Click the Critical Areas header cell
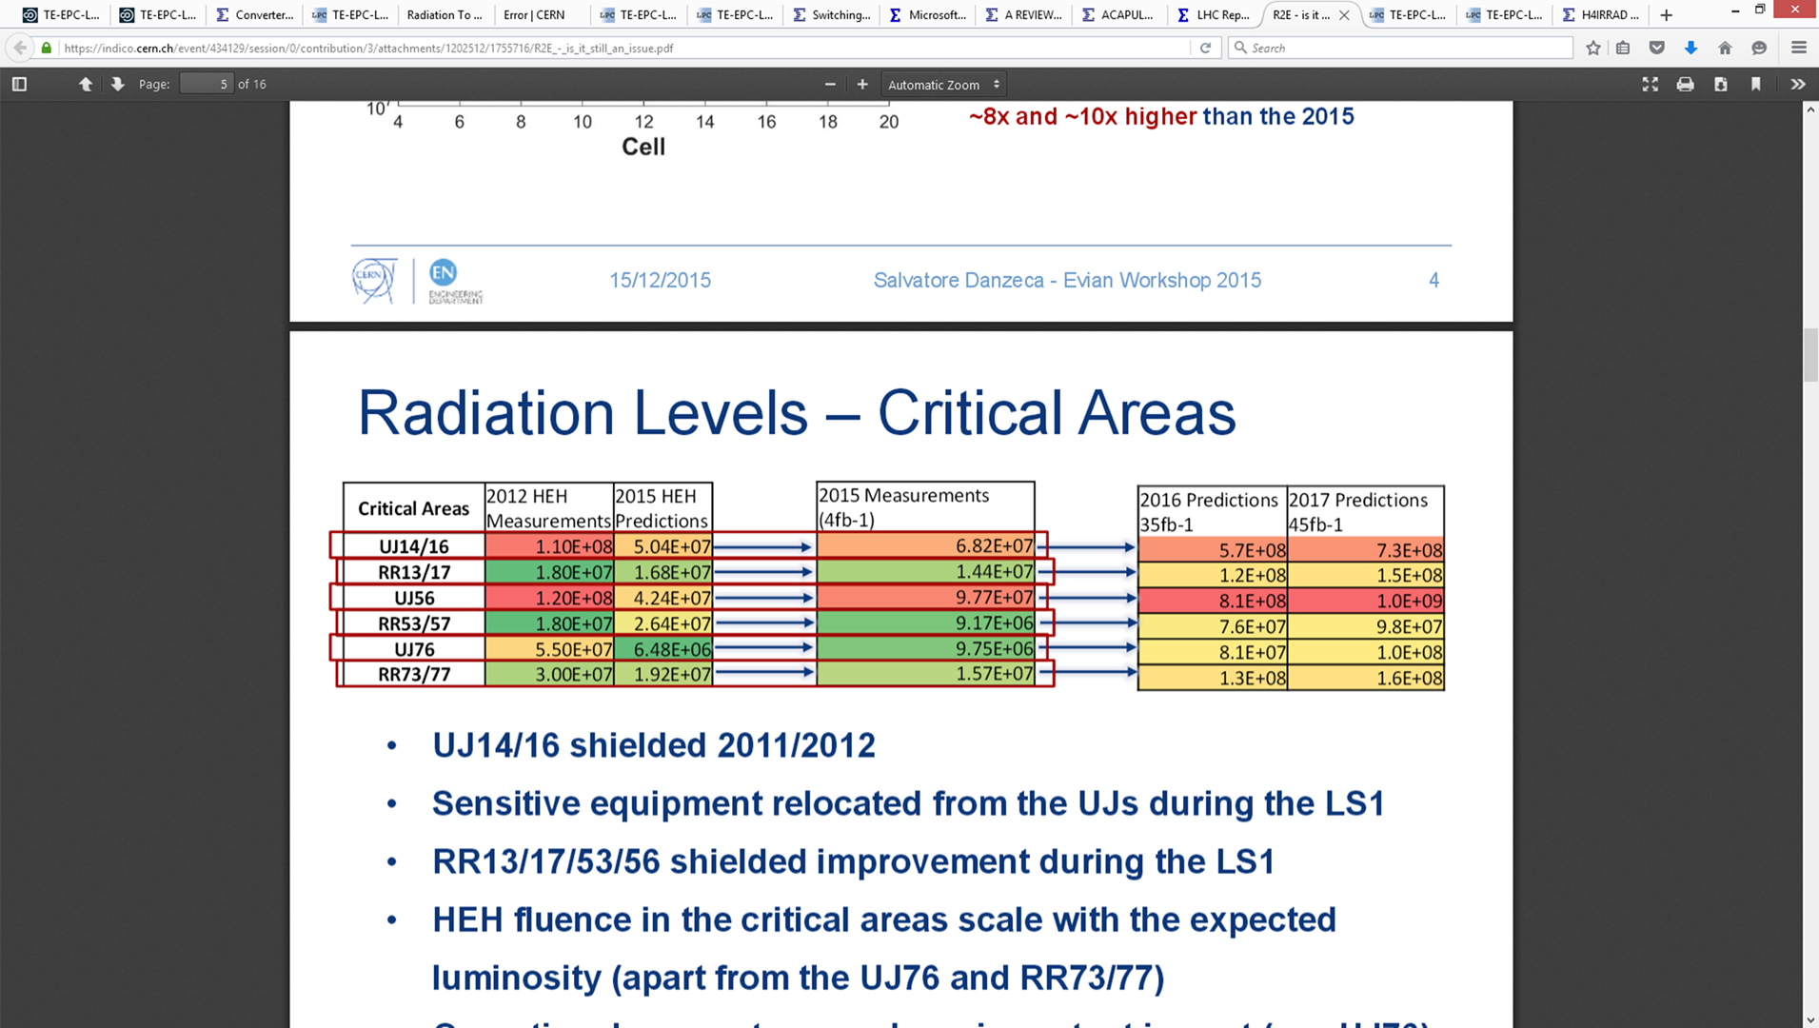Image resolution: width=1819 pixels, height=1028 pixels. pyautogui.click(x=413, y=508)
